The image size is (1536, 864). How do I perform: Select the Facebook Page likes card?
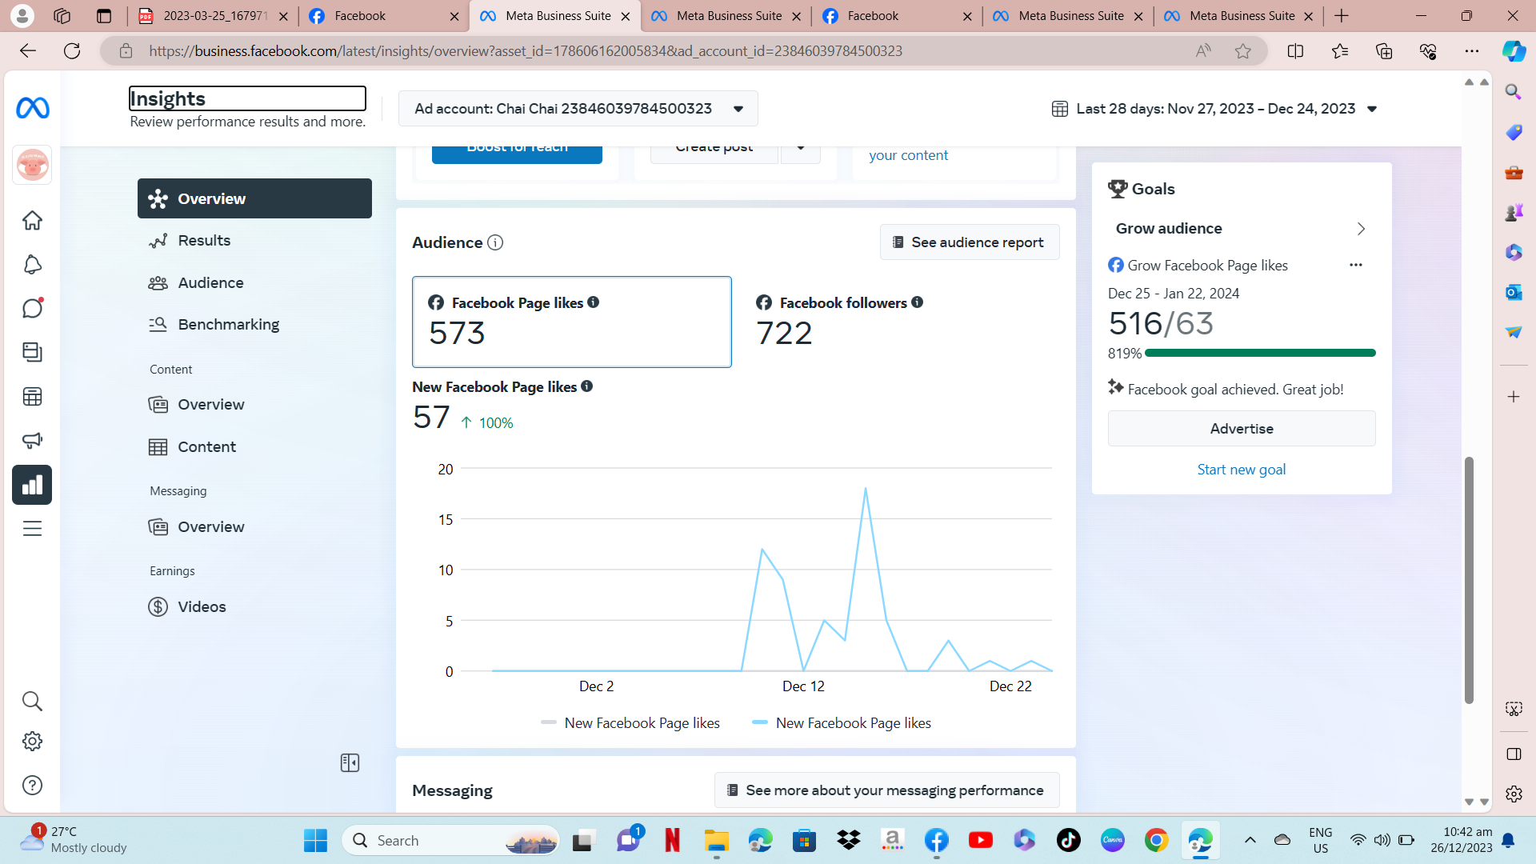pyautogui.click(x=571, y=322)
